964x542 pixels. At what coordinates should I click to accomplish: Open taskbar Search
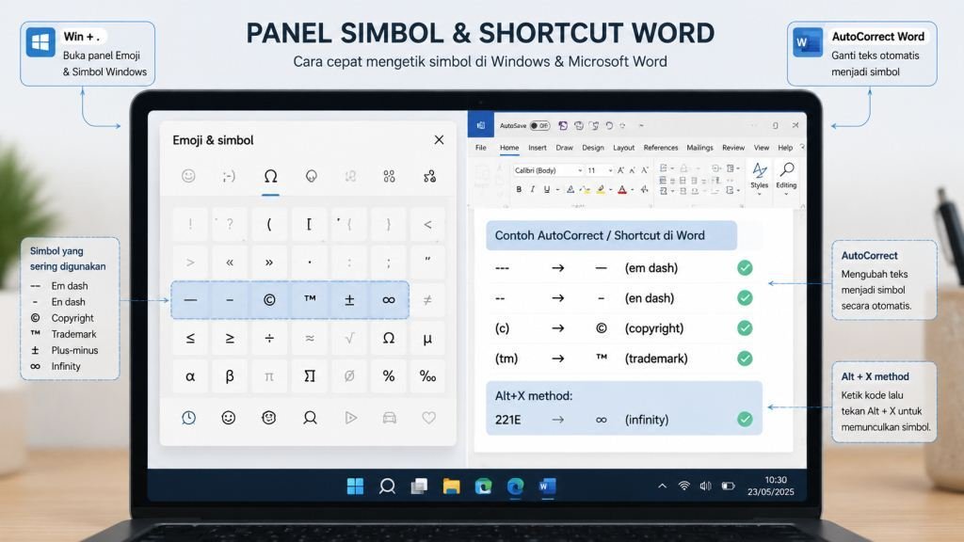point(387,486)
